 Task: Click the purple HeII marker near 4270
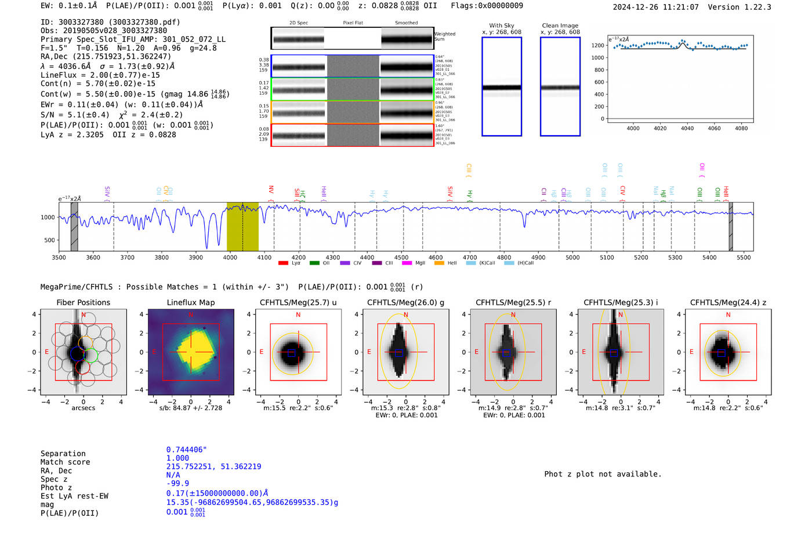point(324,194)
